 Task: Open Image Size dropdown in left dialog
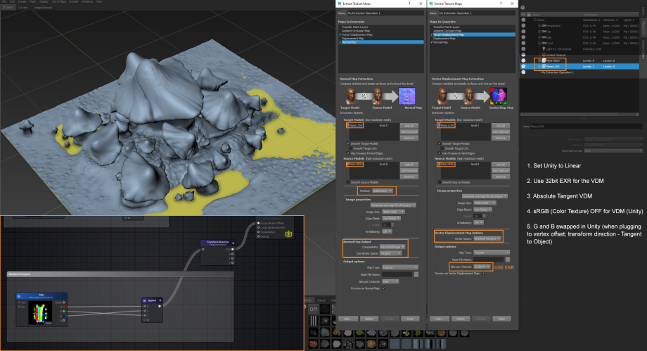point(393,212)
